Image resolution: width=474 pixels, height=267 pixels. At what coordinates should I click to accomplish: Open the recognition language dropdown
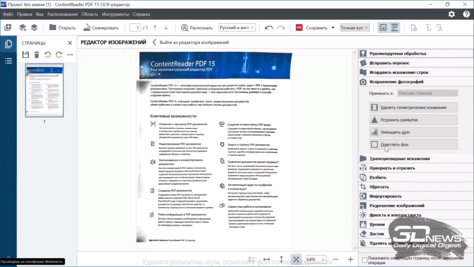(x=237, y=27)
